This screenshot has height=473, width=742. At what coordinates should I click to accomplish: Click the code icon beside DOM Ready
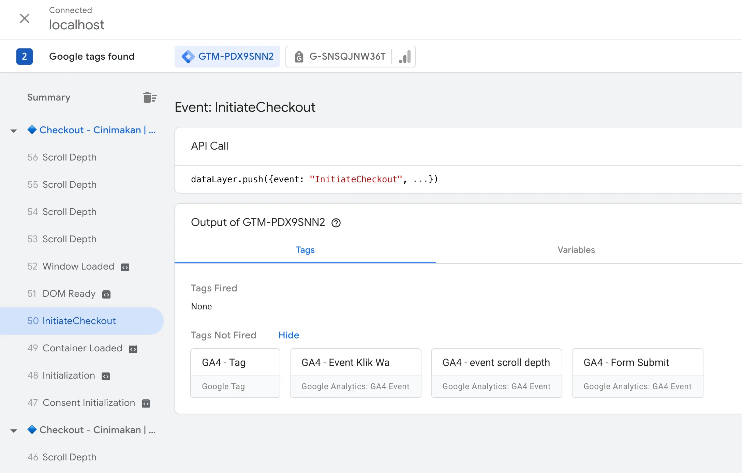click(x=106, y=294)
